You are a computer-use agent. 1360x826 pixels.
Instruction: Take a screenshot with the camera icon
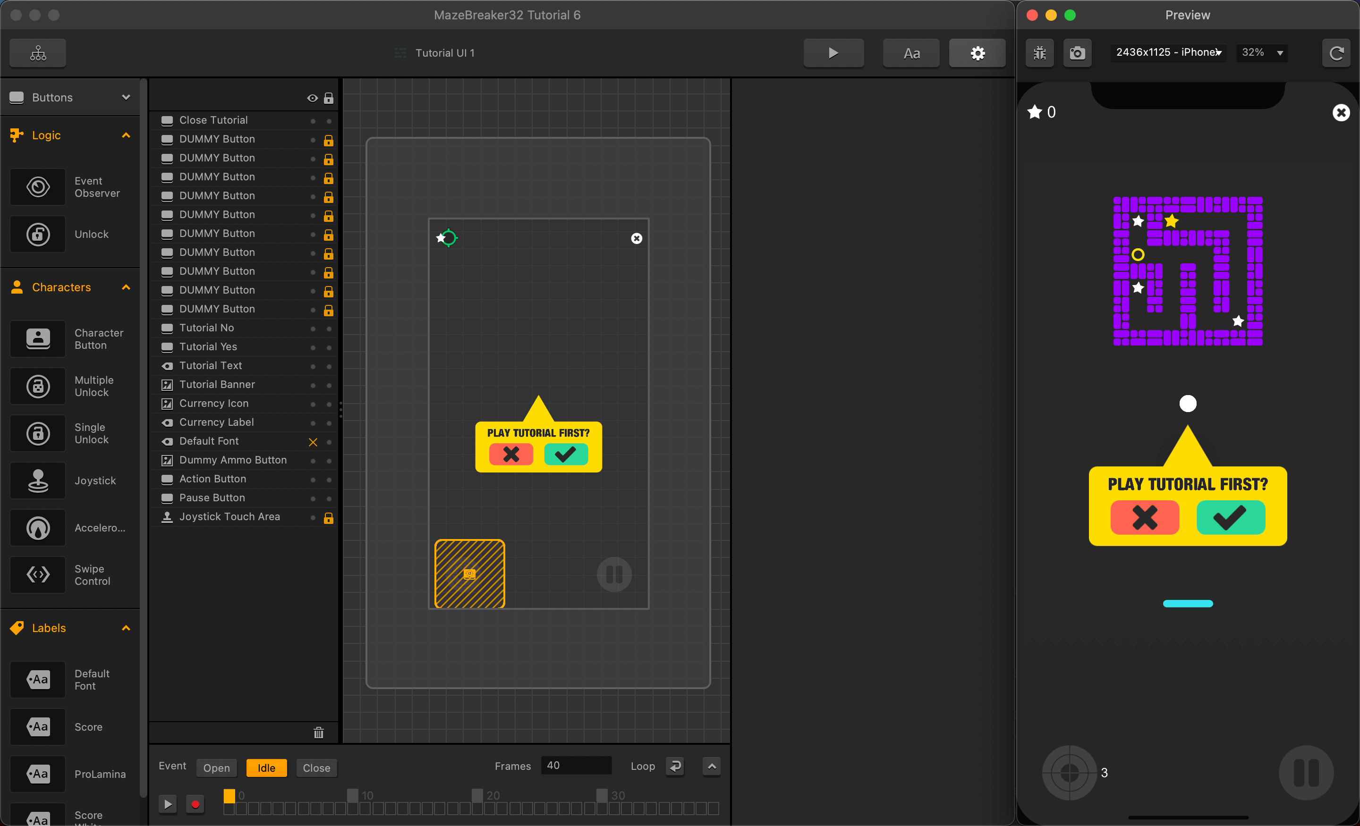[x=1077, y=53]
